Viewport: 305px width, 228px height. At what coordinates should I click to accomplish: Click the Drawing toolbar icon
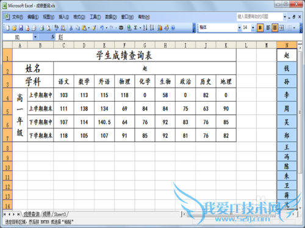coord(167,28)
